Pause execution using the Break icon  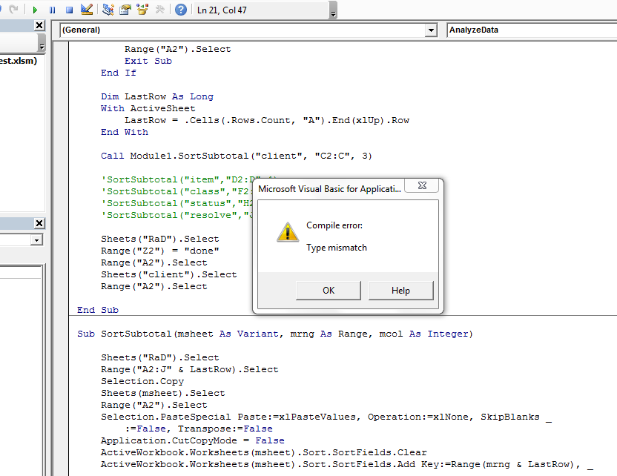point(52,10)
